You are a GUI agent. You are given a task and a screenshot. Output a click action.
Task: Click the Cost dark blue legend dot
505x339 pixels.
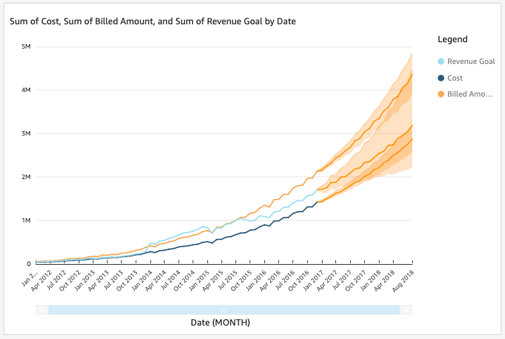440,78
